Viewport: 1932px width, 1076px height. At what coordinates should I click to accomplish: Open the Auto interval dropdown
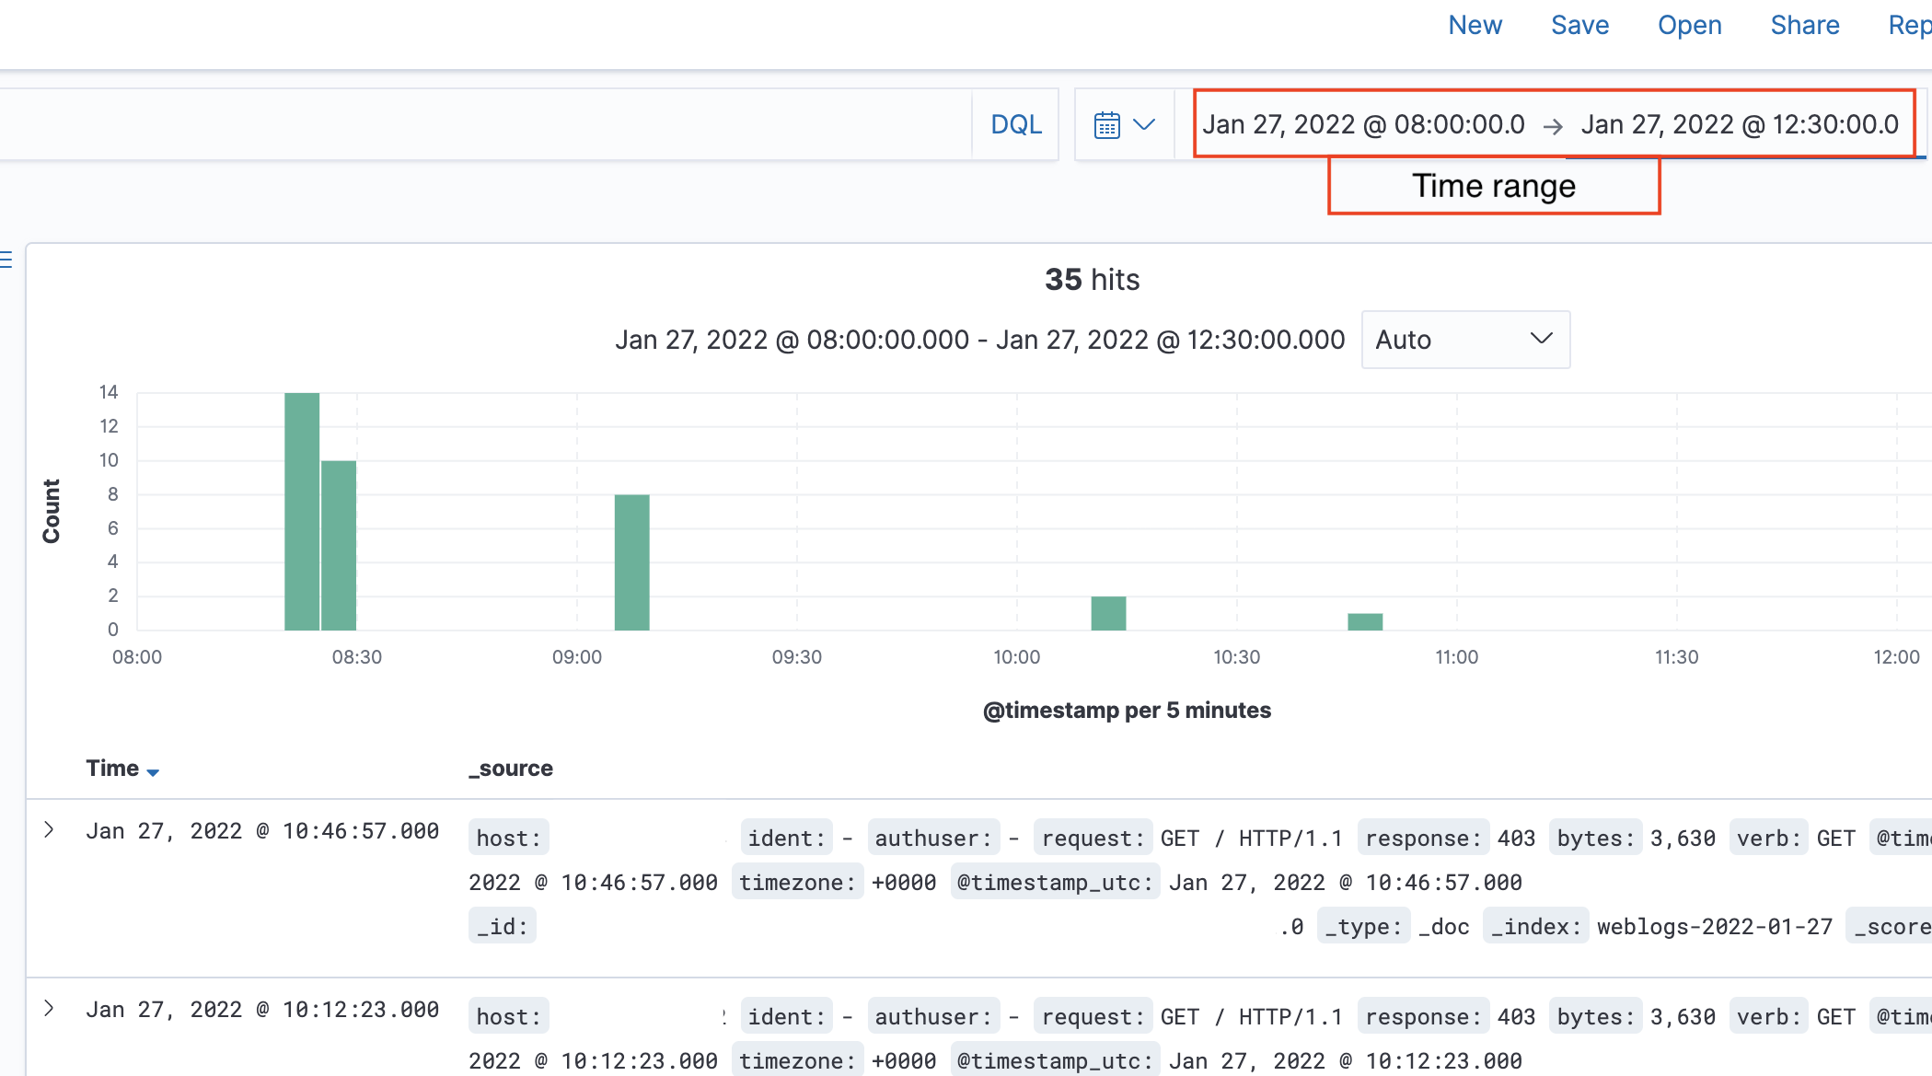click(x=1465, y=340)
